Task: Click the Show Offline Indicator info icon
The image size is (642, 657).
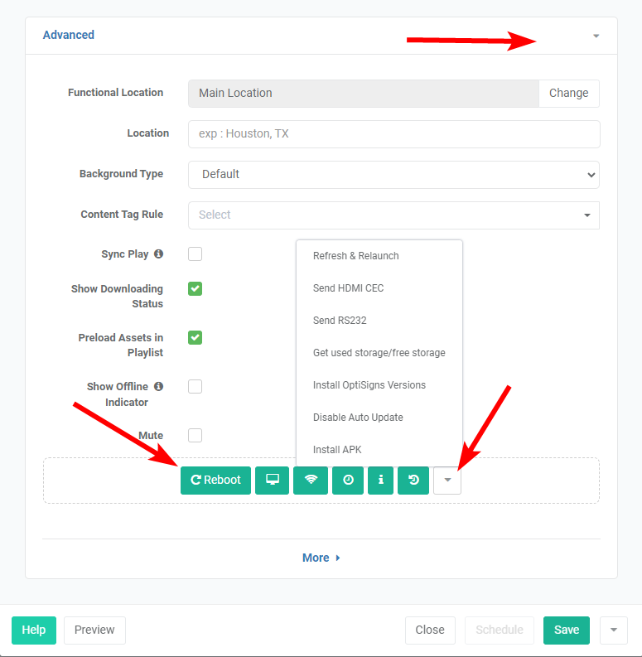Action: (158, 386)
